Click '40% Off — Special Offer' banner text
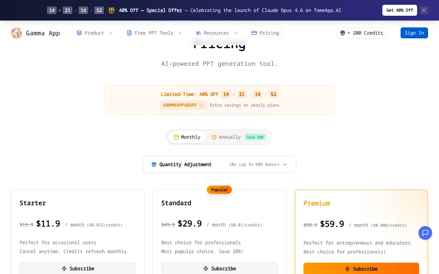 (151, 10)
